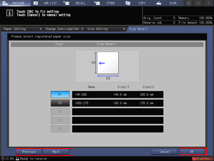Select registered size slot 01
Screen dimensions: 214x161
click(60, 95)
